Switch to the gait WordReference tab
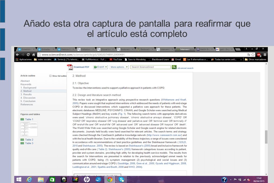Screen dimensions: 274x183 (224, 50)
